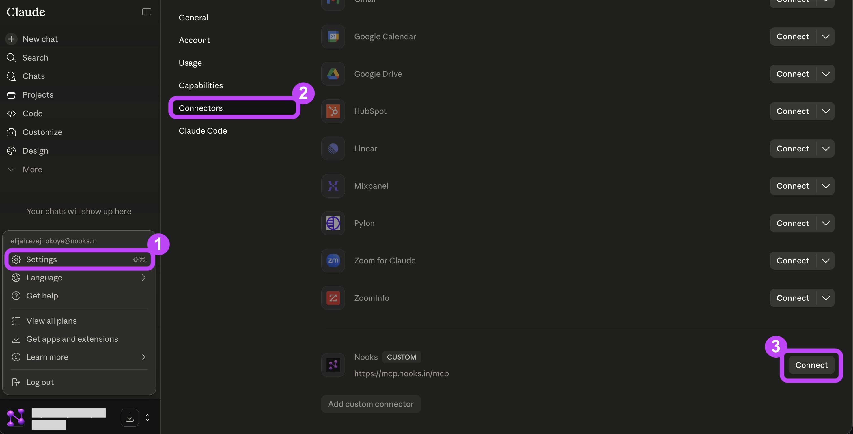Expand the Mixpanel Connect dropdown arrow
Viewport: 853px width, 434px height.
(826, 186)
